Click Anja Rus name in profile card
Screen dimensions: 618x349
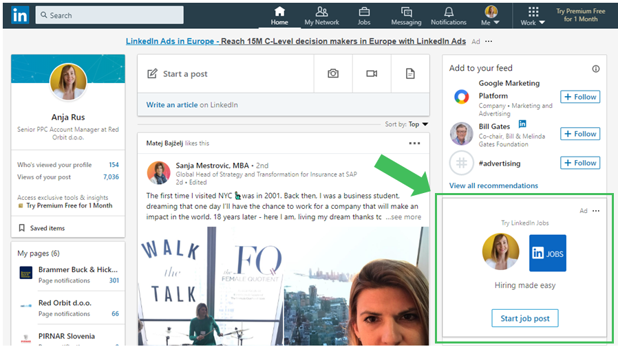click(68, 117)
